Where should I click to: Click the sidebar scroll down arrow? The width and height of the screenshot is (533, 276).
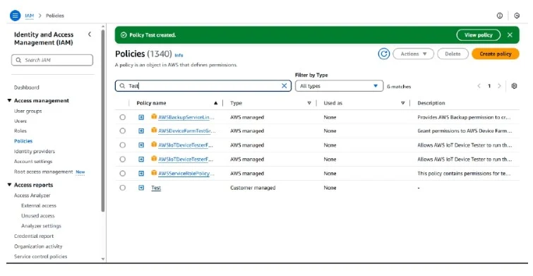pos(103,259)
